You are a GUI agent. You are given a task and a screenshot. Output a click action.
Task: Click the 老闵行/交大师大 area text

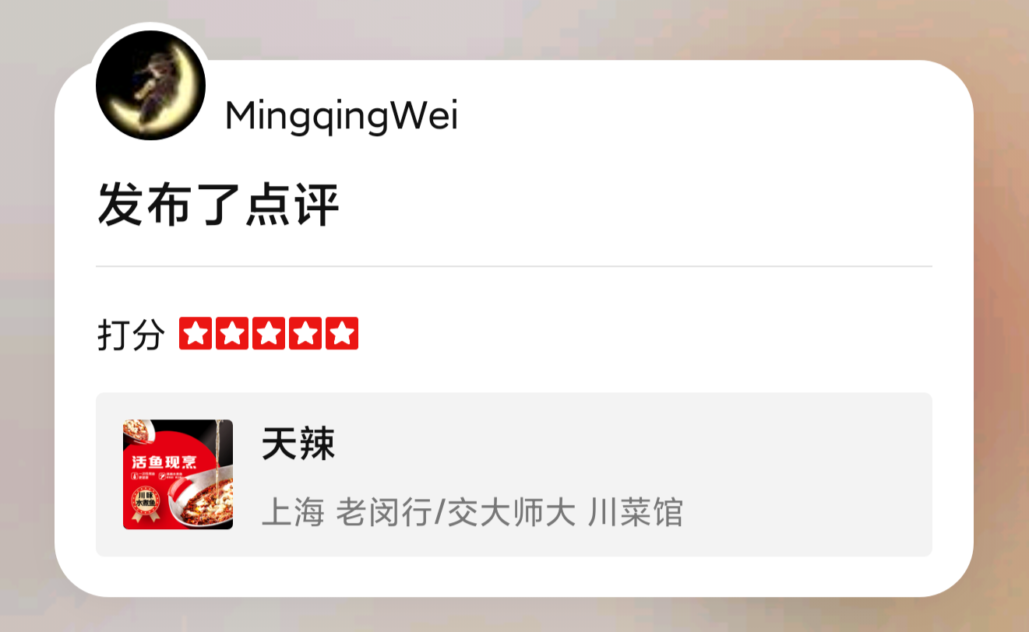(x=456, y=513)
